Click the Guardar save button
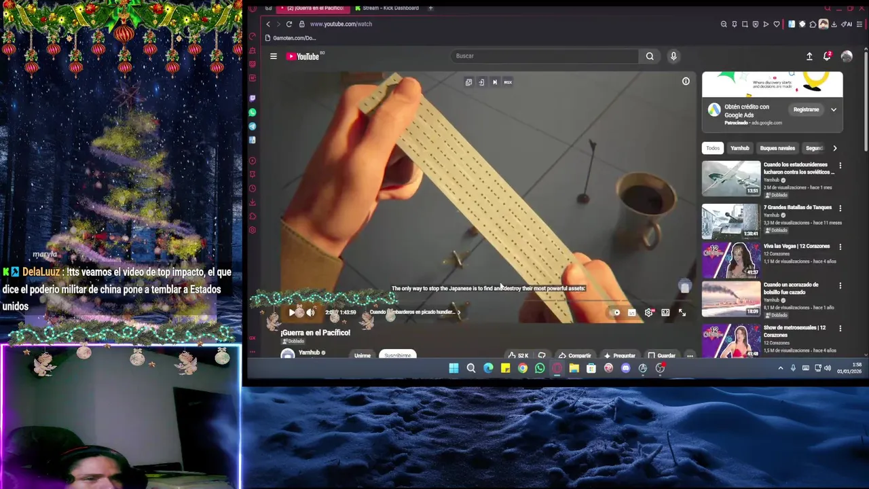The image size is (869, 489). (x=662, y=355)
